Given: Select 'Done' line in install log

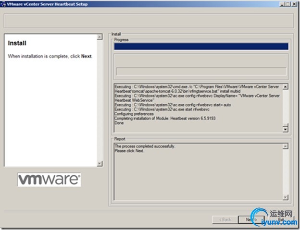Looking at the screenshot, I should click(119, 123).
